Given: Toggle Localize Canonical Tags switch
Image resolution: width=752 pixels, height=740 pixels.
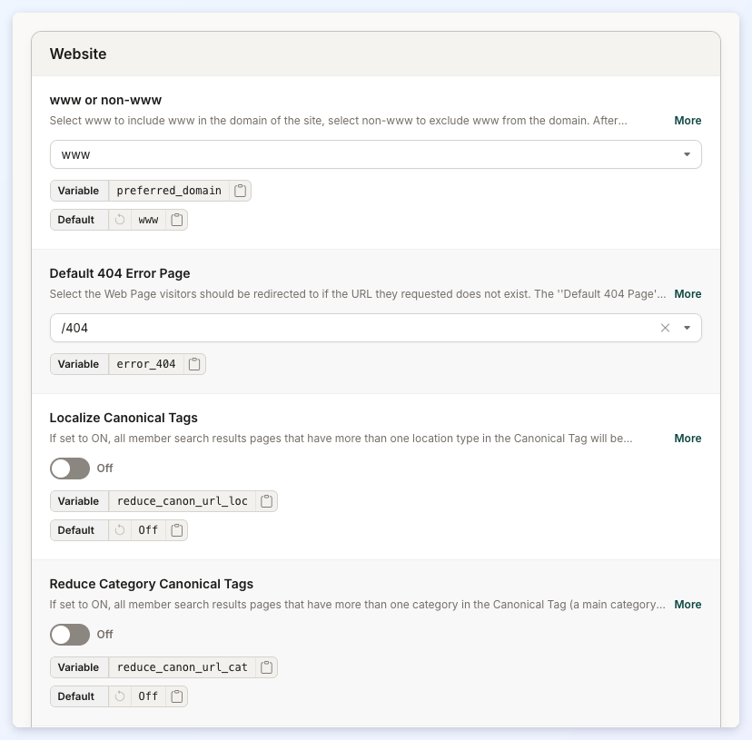Looking at the screenshot, I should tap(70, 469).
